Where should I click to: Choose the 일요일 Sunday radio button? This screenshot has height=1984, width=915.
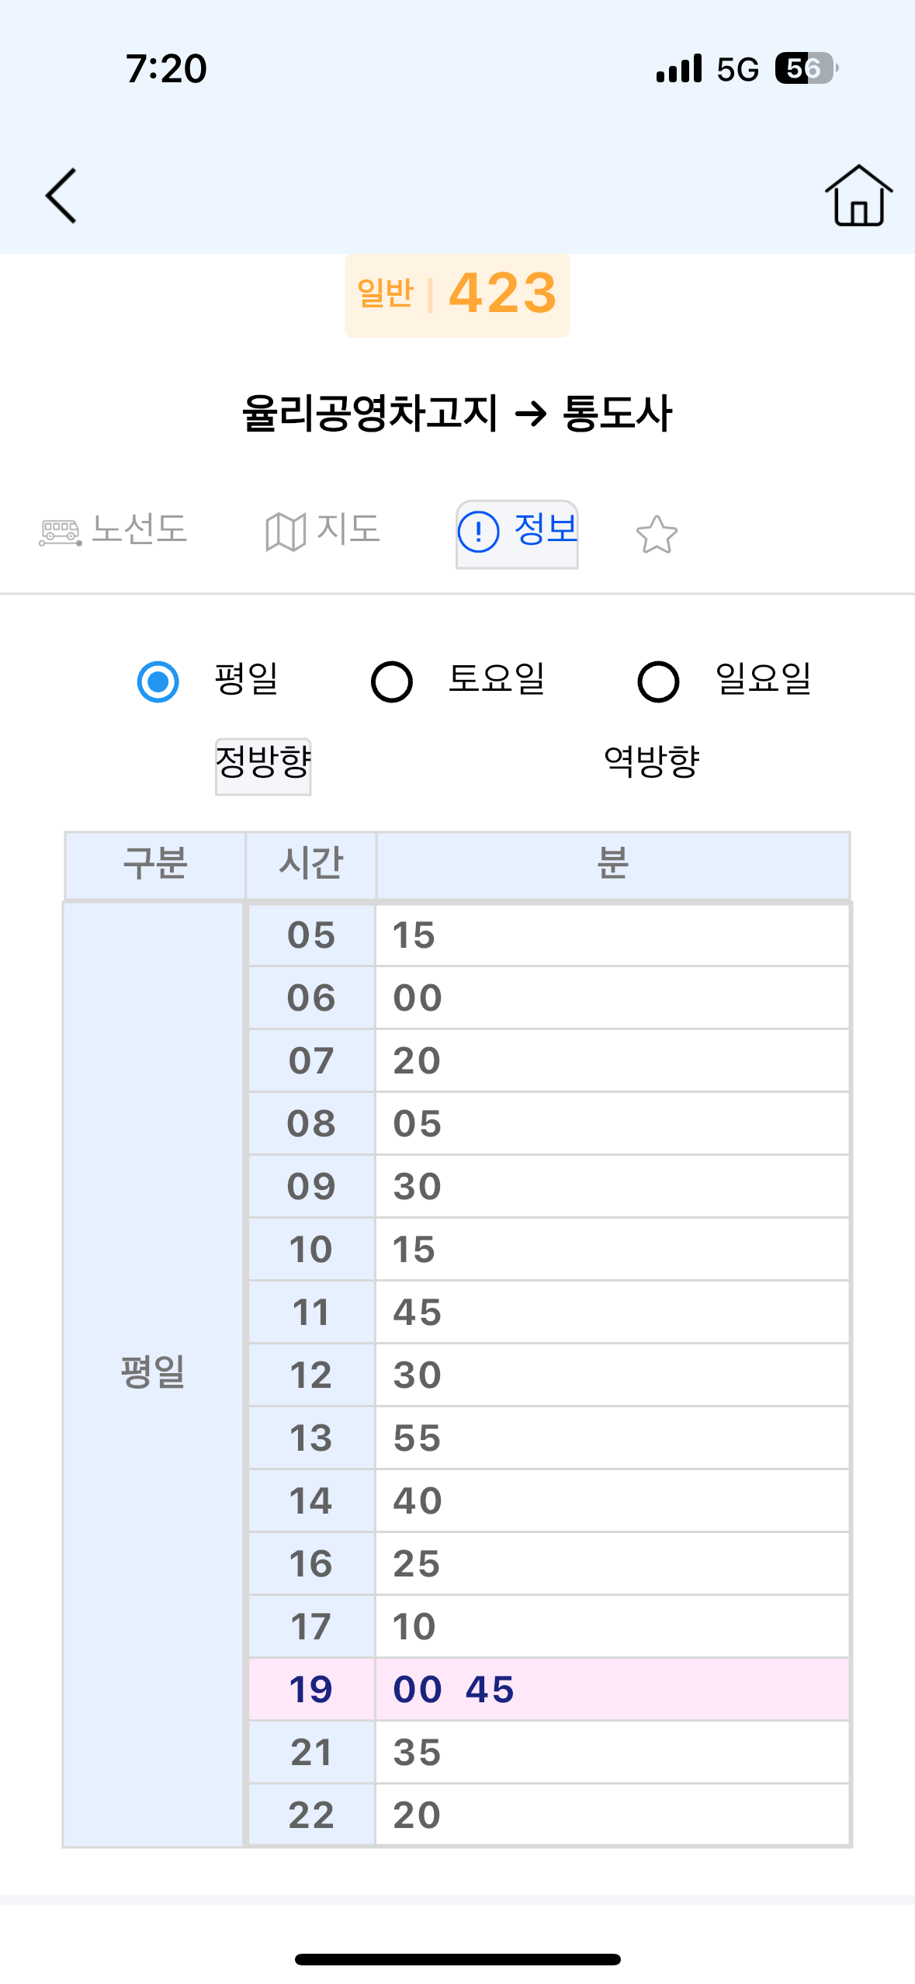coord(658,682)
